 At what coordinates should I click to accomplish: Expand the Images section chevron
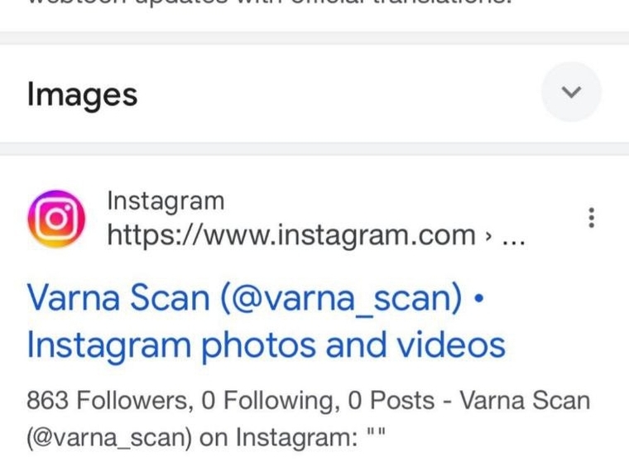(x=571, y=92)
